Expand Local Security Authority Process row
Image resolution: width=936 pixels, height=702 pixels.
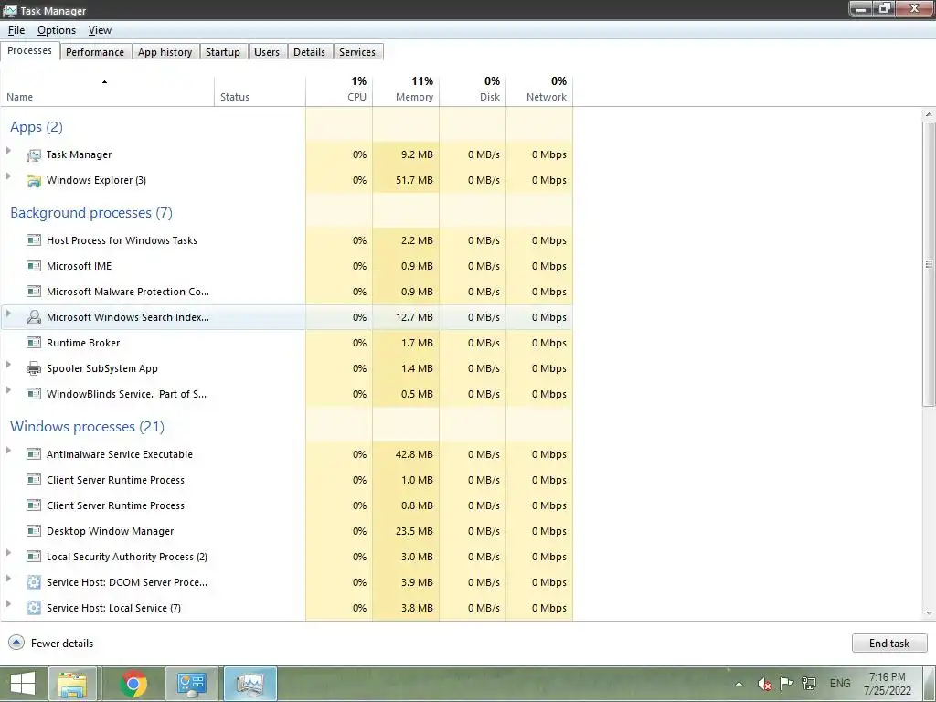(x=8, y=553)
